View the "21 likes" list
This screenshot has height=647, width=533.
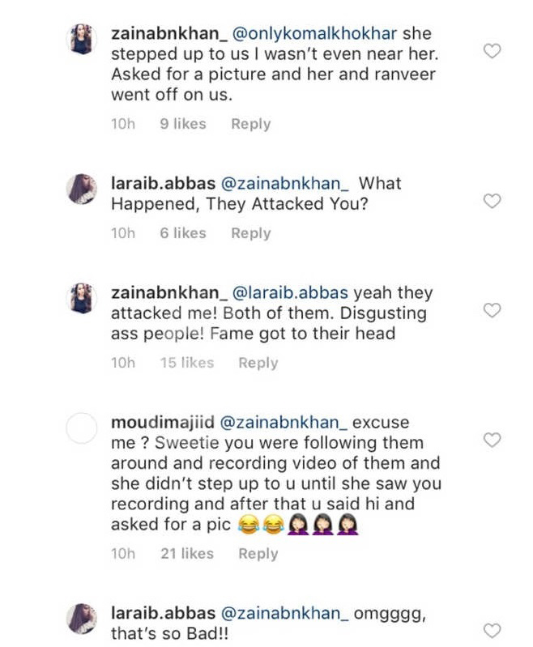coord(186,554)
